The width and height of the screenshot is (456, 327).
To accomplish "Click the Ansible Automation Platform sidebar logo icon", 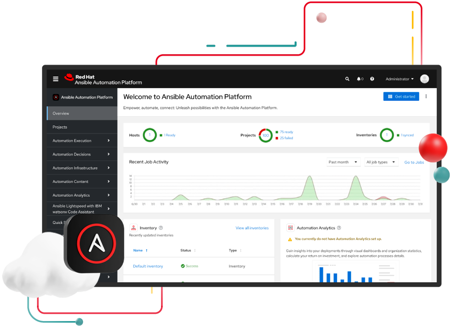I will pos(56,97).
